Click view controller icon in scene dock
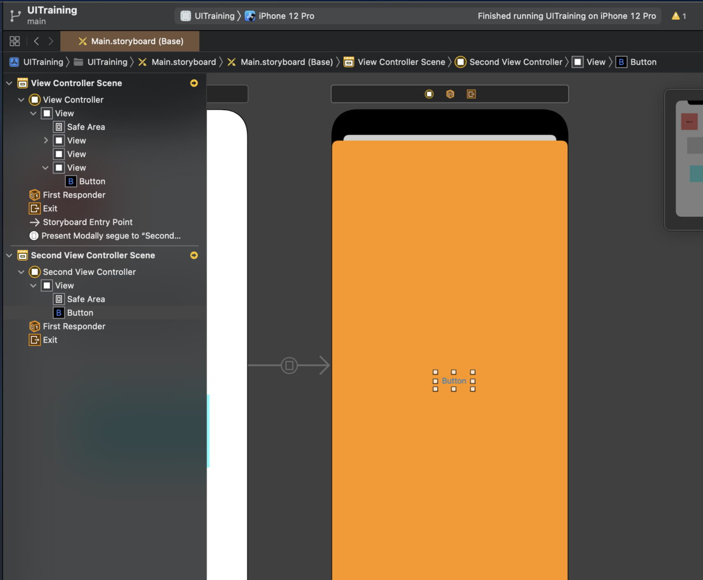Image resolution: width=703 pixels, height=580 pixels. [x=429, y=94]
